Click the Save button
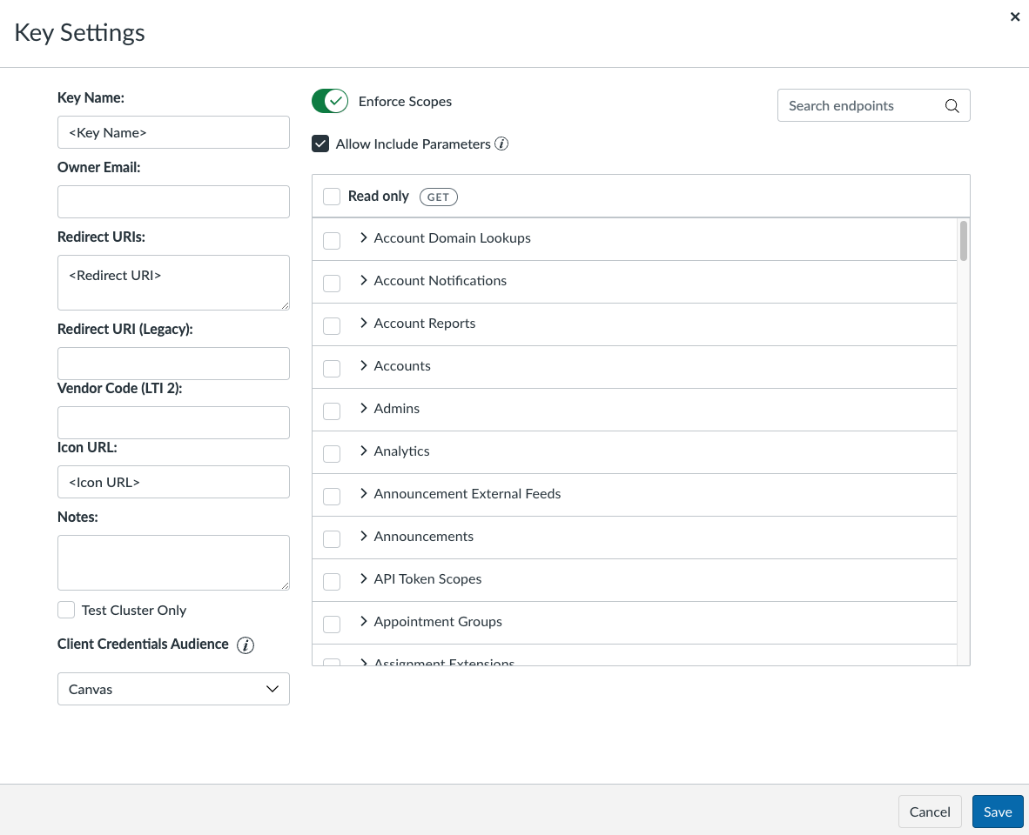This screenshot has width=1029, height=835. pos(998,811)
